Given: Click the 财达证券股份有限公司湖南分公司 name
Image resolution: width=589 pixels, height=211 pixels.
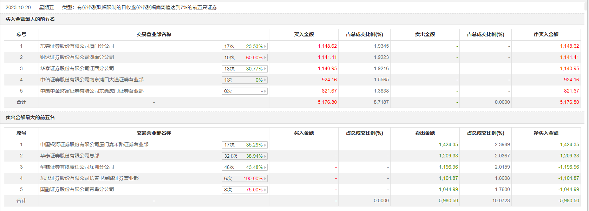Looking at the screenshot, I should click(77, 57).
